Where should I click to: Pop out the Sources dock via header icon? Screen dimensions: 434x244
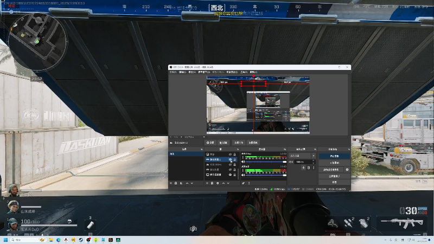[238, 150]
